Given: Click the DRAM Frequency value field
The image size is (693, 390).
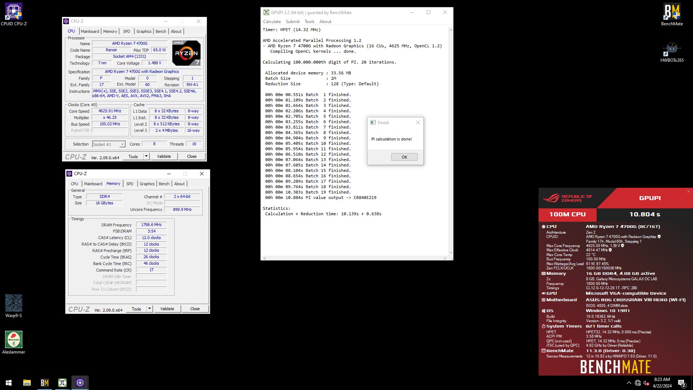Looking at the screenshot, I should [151, 225].
